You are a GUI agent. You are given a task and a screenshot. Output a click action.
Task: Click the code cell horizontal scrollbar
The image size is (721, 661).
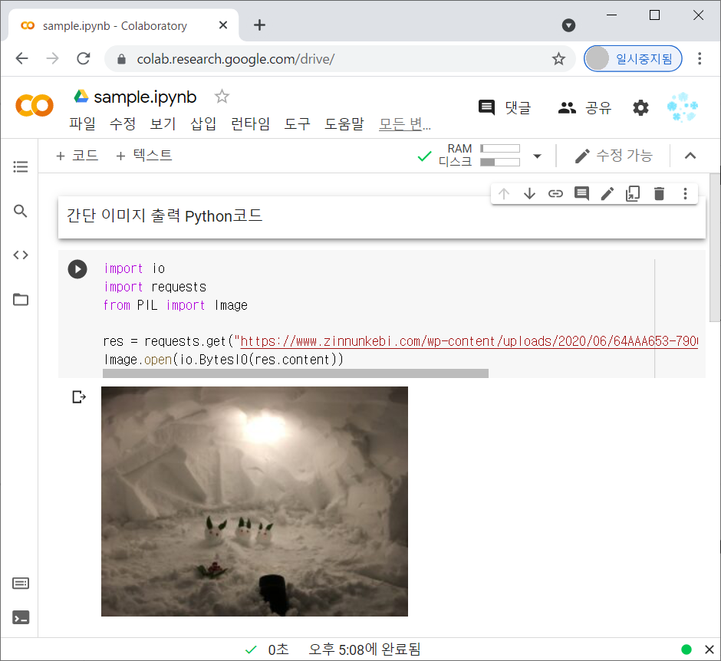[x=295, y=373]
